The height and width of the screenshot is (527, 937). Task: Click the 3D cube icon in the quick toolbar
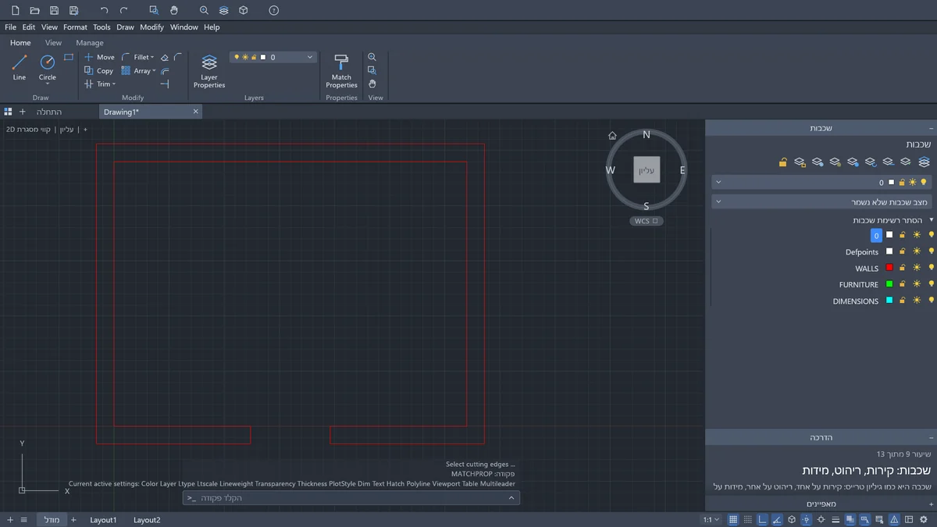[x=244, y=10]
